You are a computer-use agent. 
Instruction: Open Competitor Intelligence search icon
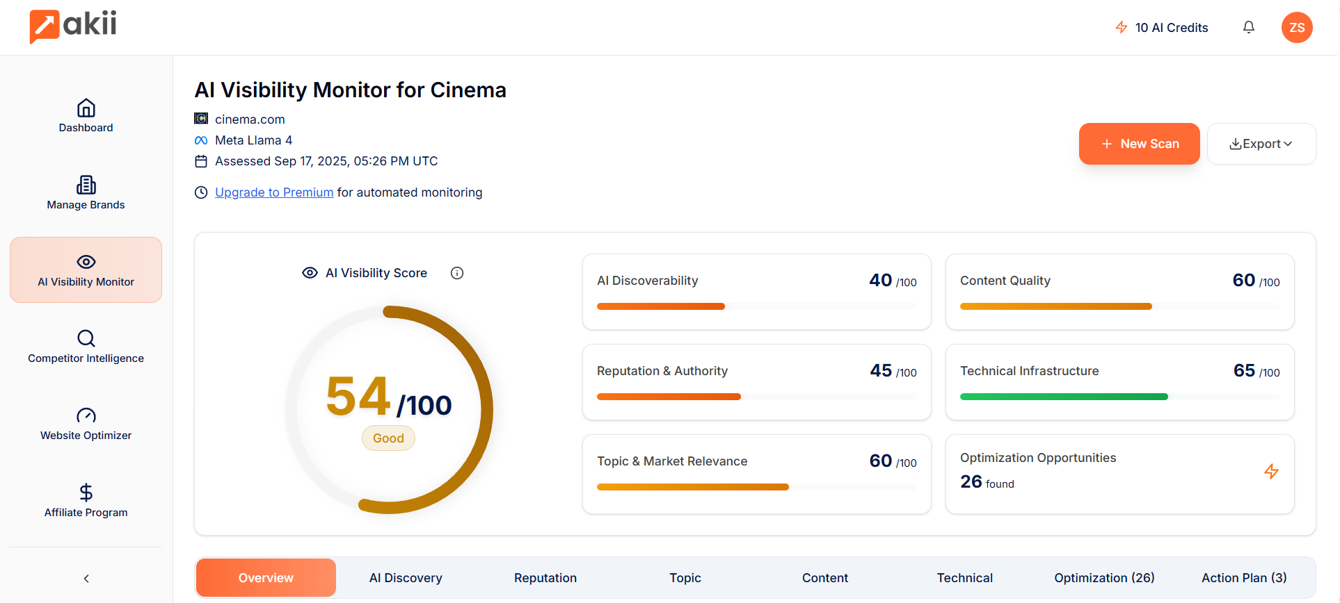pyautogui.click(x=86, y=338)
